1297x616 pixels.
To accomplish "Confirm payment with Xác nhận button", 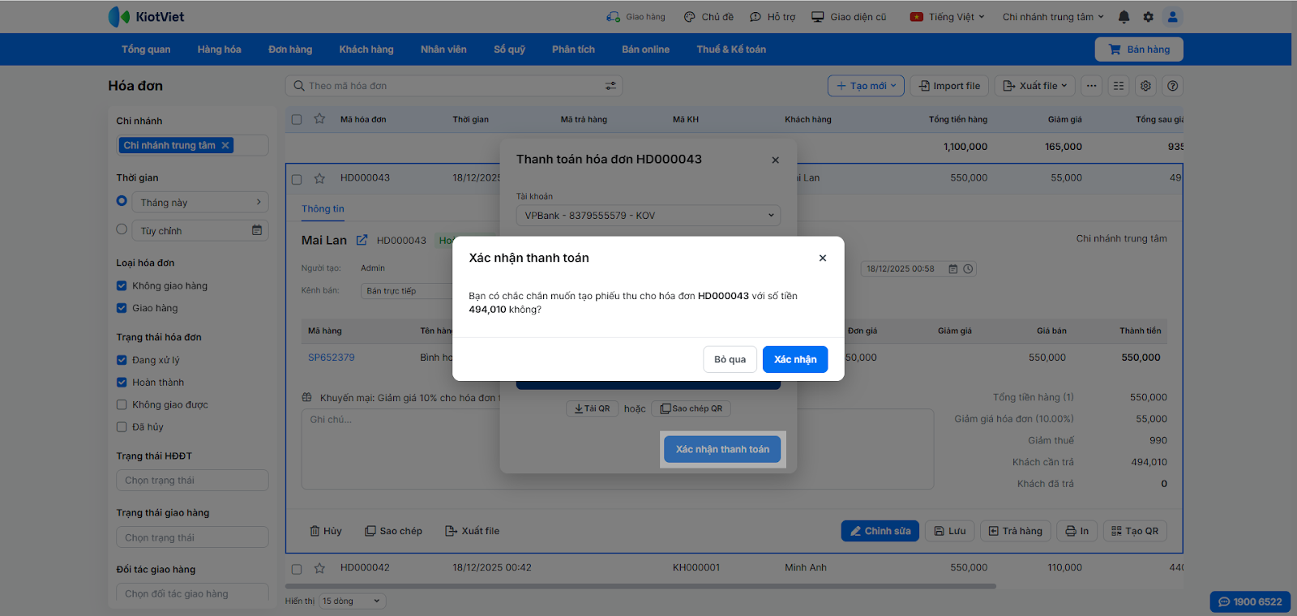I will 795,359.
